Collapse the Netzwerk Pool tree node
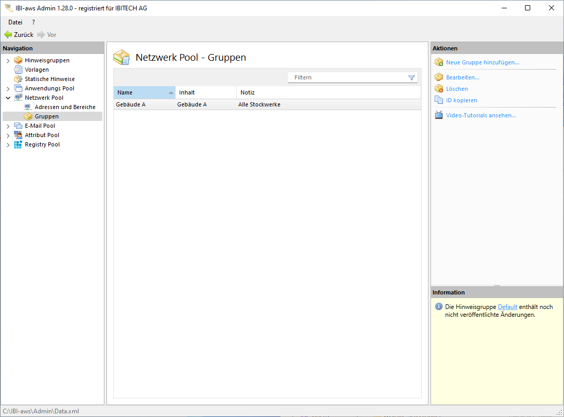 click(x=8, y=98)
